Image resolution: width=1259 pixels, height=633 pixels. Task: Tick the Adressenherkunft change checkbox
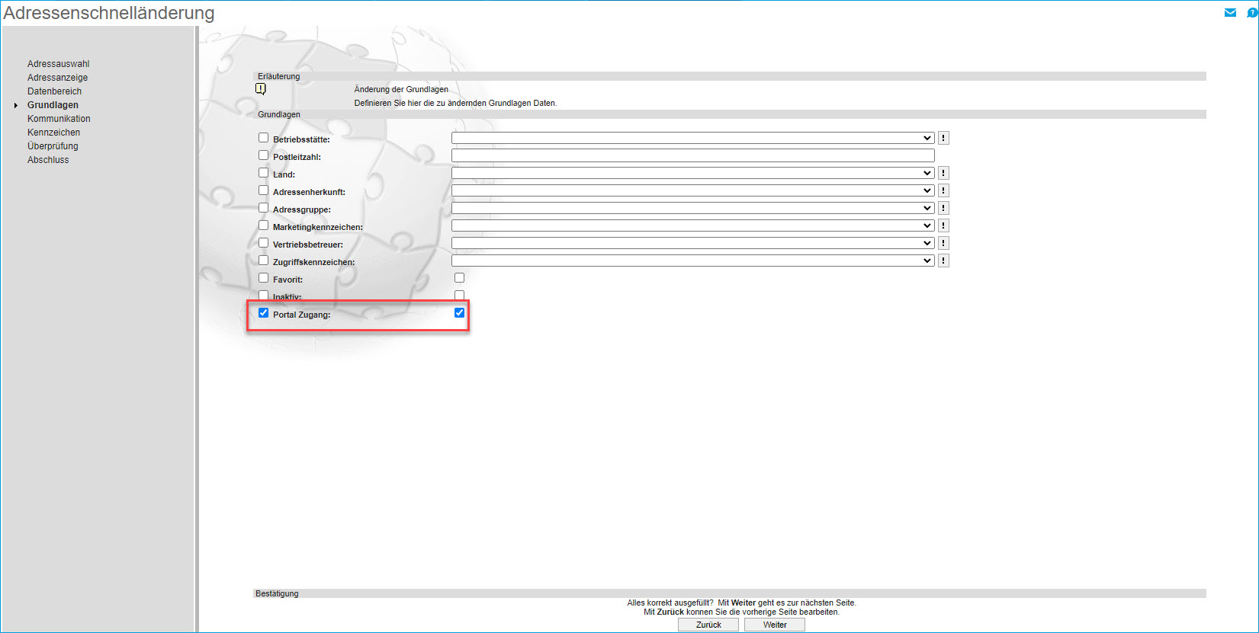[263, 190]
